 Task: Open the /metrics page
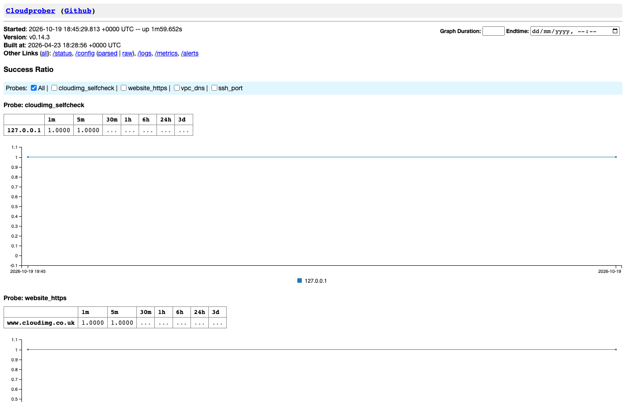[166, 53]
